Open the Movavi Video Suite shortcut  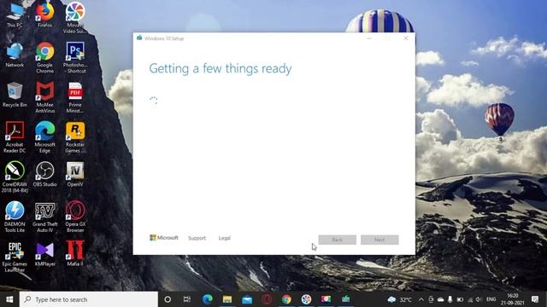[75, 18]
